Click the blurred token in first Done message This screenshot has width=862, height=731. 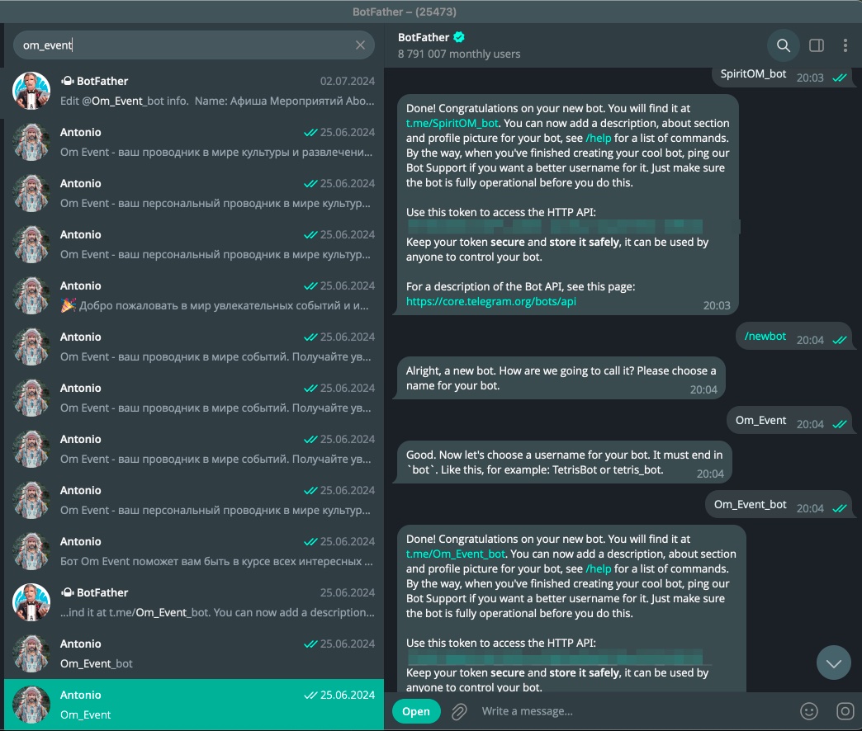pyautogui.click(x=555, y=226)
